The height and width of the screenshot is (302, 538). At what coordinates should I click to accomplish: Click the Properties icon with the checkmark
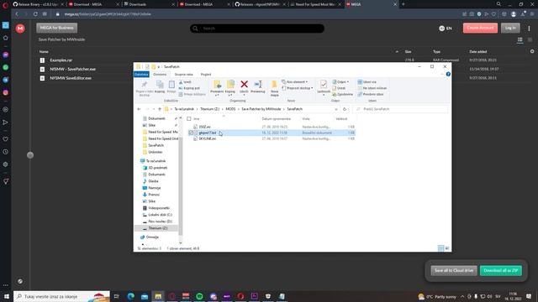[323, 84]
